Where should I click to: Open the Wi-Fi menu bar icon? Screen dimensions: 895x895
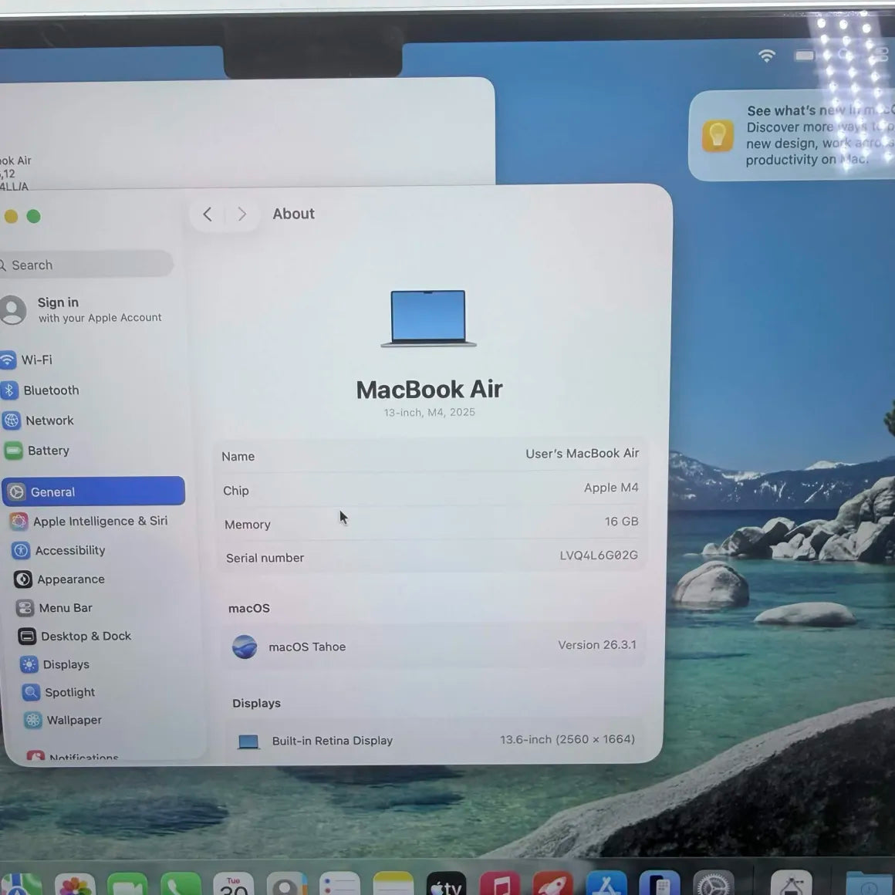[x=767, y=56]
